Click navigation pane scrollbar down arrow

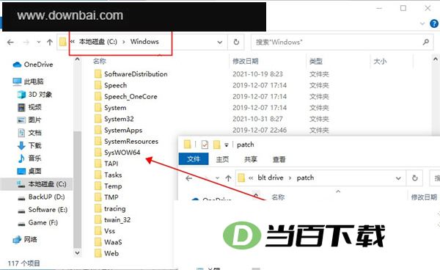coord(78,252)
